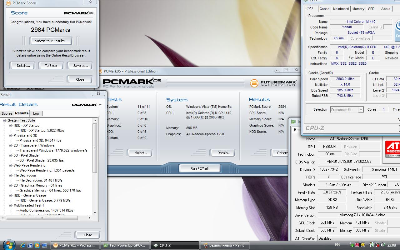Open speaker volume tray icon
The height and width of the screenshot is (250, 400).
click(383, 245)
